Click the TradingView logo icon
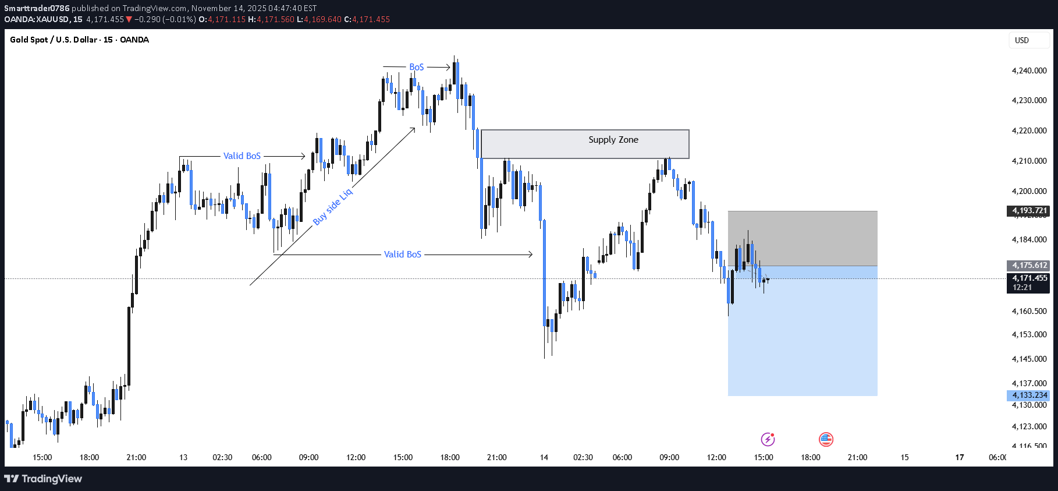Image resolution: width=1058 pixels, height=491 pixels. (x=11, y=479)
